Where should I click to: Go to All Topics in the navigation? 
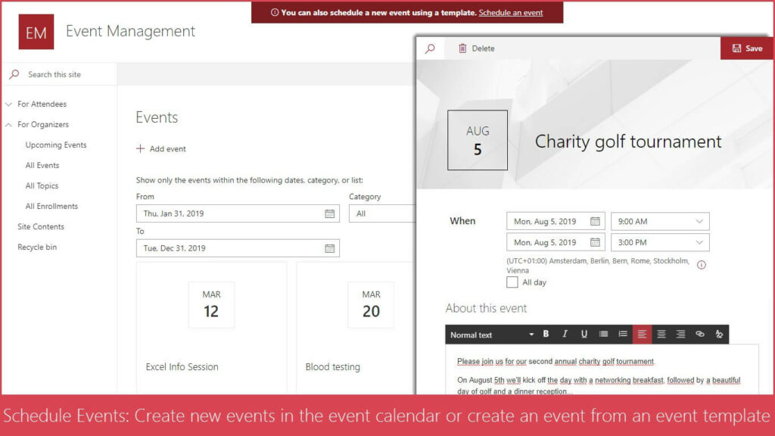[x=42, y=186]
